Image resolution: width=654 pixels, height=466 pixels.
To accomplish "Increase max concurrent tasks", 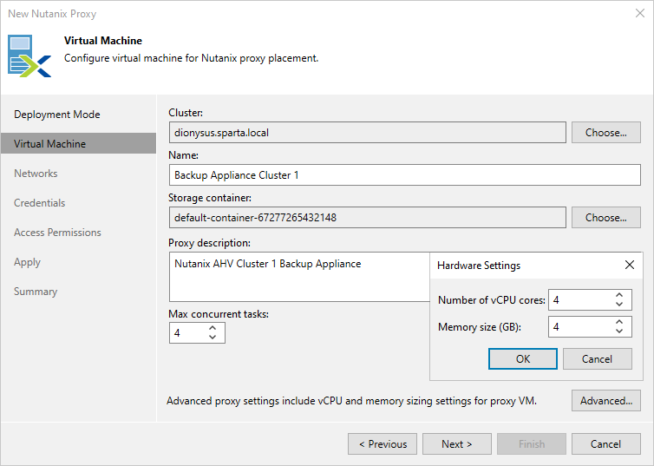I will tap(213, 328).
